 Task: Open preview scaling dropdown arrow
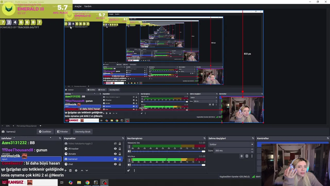click(40, 126)
